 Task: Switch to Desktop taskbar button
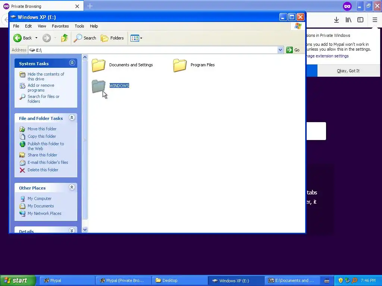pos(180,280)
